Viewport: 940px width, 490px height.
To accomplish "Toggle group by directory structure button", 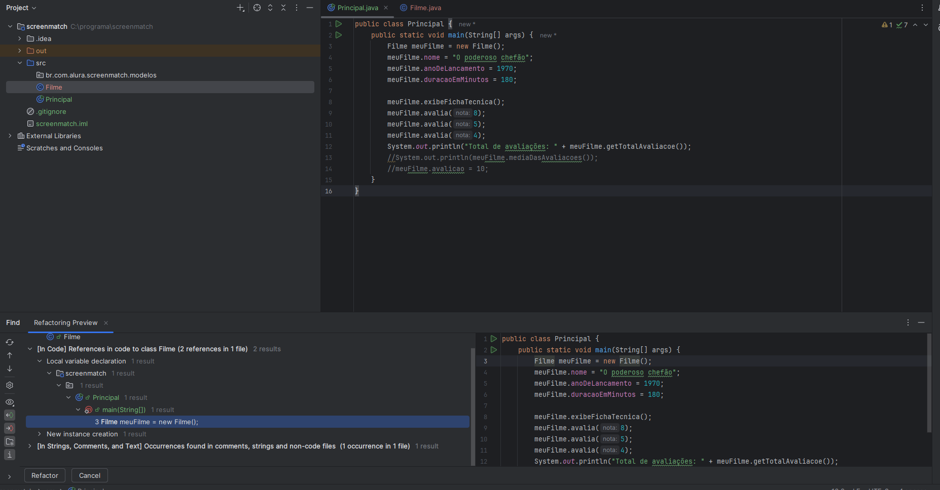I will [10, 441].
